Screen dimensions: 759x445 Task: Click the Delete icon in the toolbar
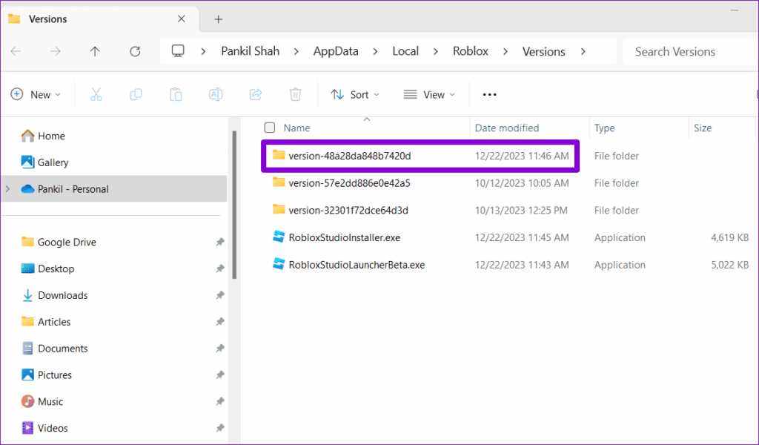[x=295, y=94]
